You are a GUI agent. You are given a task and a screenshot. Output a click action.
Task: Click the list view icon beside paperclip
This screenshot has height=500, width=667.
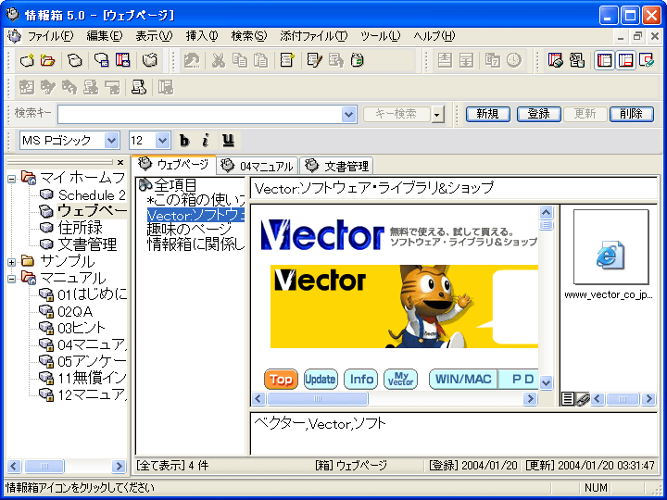pos(568,399)
